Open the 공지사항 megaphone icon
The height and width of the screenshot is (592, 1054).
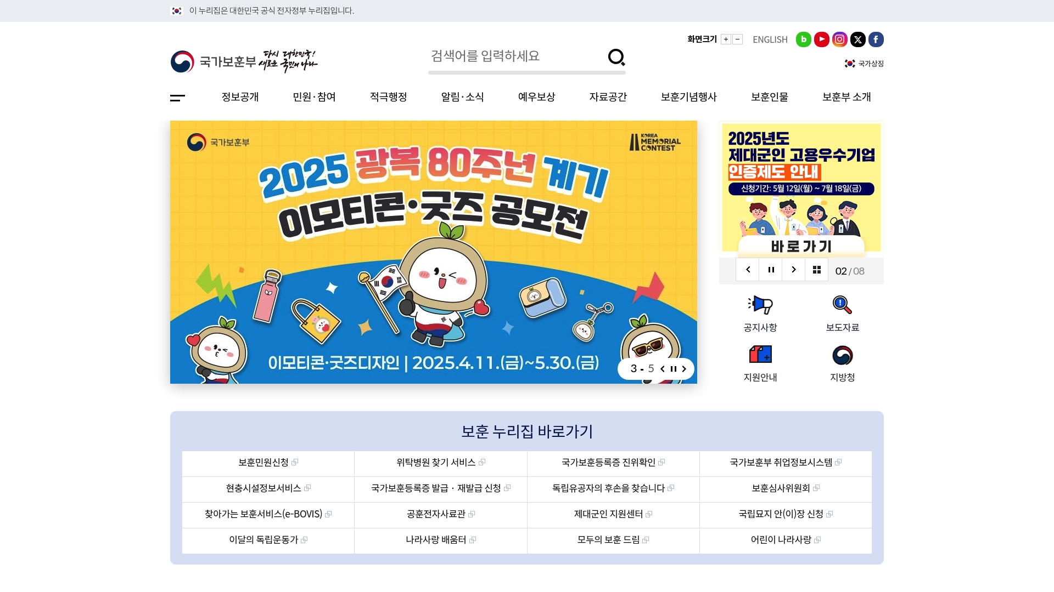point(760,305)
